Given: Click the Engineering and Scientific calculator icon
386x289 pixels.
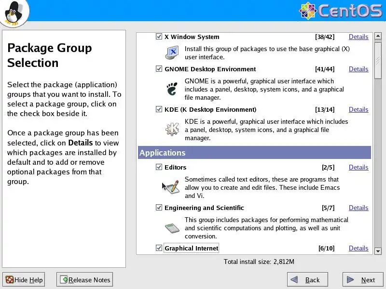Looking at the screenshot, I should point(172,227).
